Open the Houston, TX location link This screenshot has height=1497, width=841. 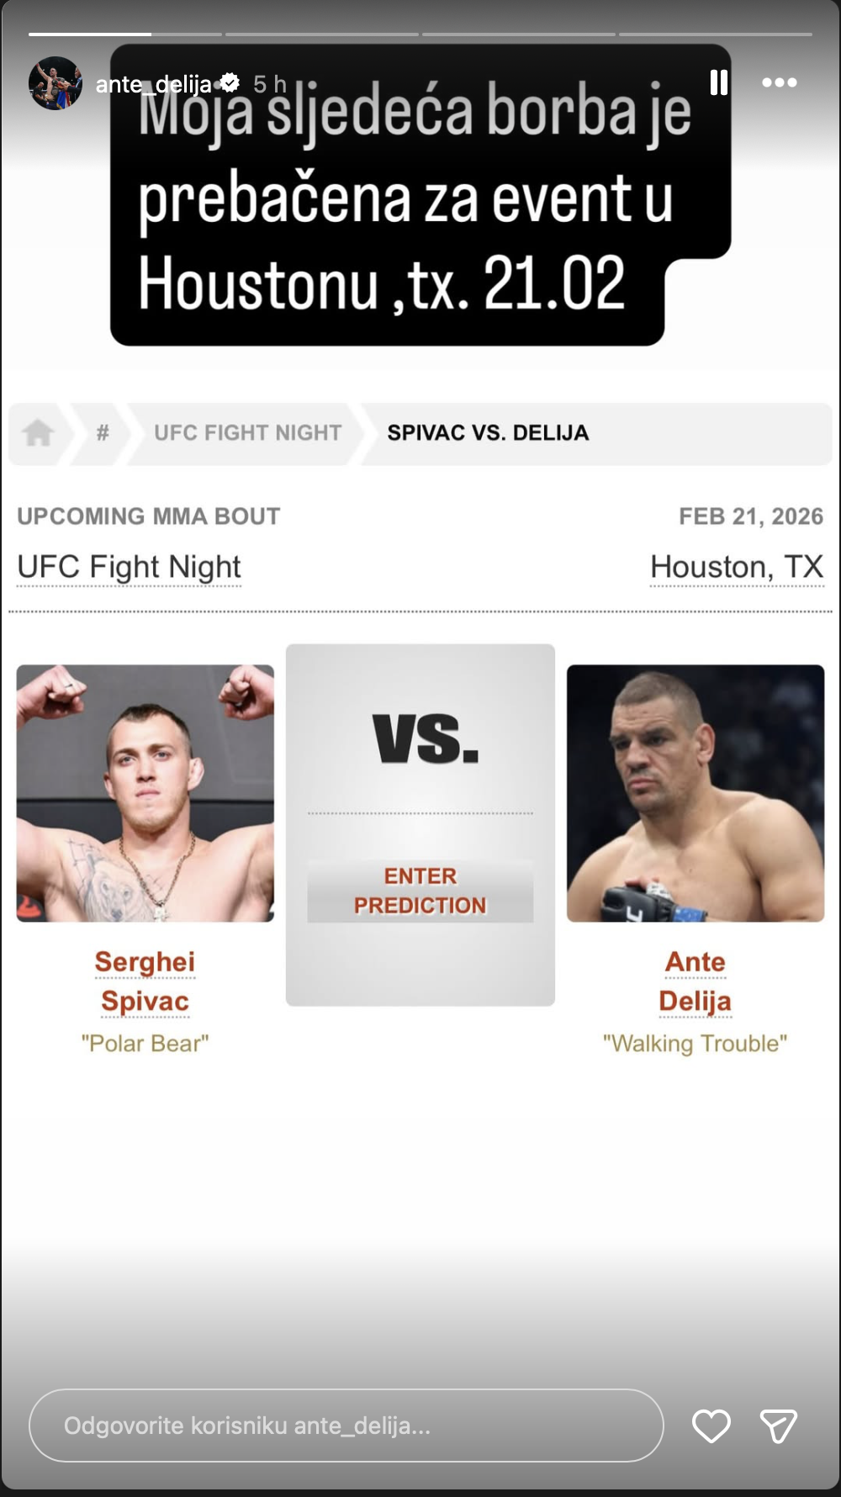tap(737, 568)
